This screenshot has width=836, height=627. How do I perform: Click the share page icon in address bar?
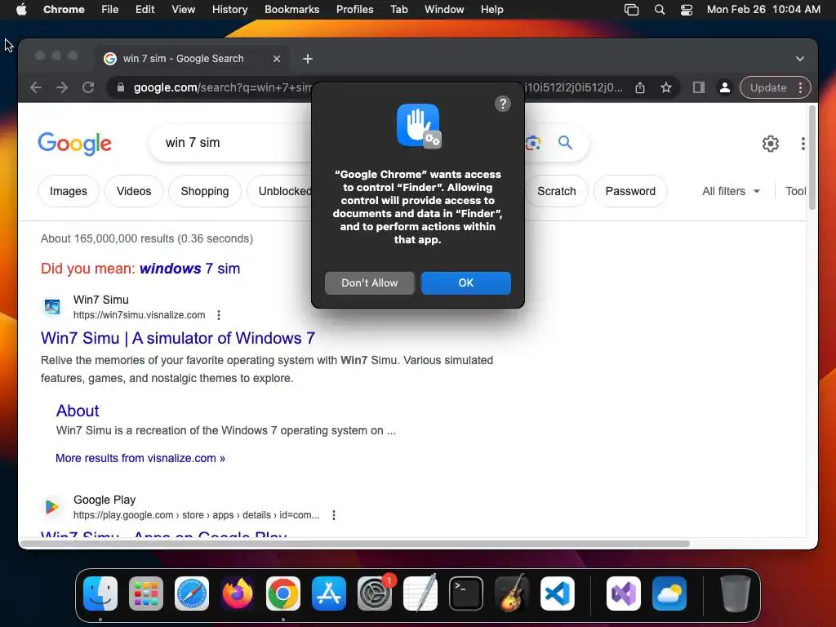[640, 87]
